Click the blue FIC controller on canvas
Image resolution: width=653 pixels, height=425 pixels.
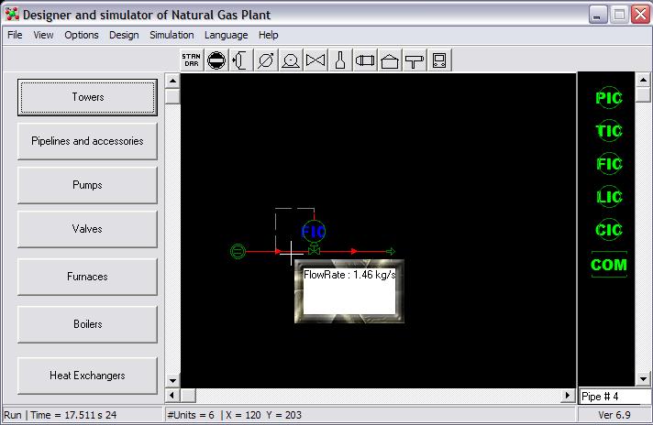coord(314,231)
